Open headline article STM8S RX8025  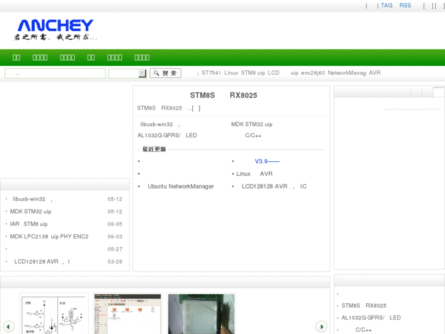pyautogui.click(x=223, y=95)
